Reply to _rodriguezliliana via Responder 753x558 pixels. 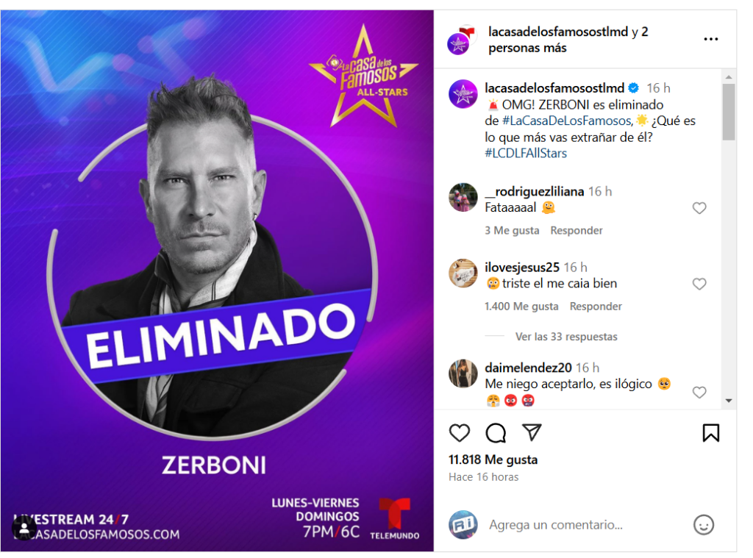click(577, 231)
